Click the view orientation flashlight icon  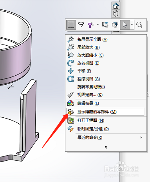70,95
